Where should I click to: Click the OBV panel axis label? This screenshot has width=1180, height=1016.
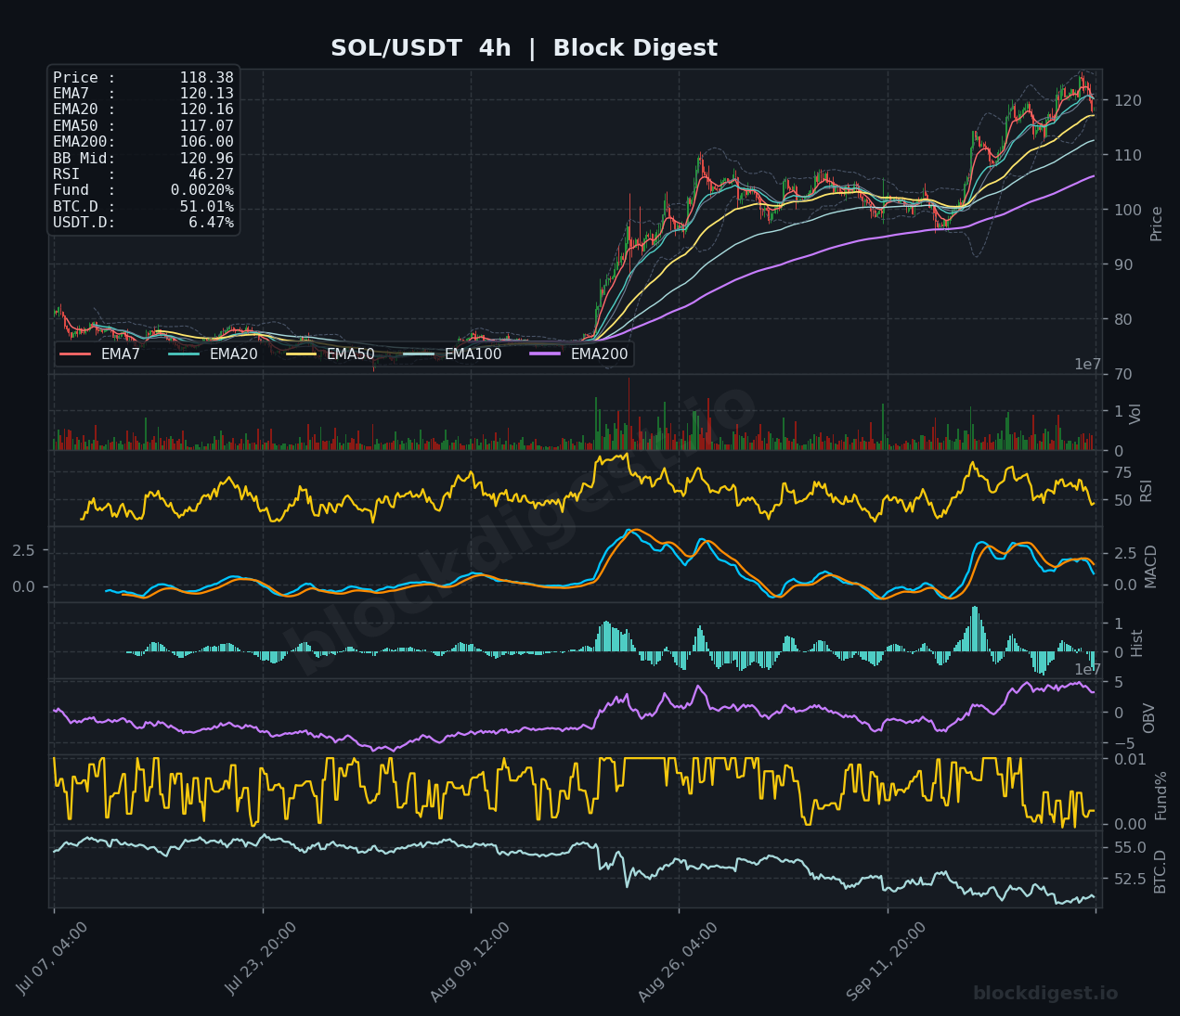point(1149,718)
